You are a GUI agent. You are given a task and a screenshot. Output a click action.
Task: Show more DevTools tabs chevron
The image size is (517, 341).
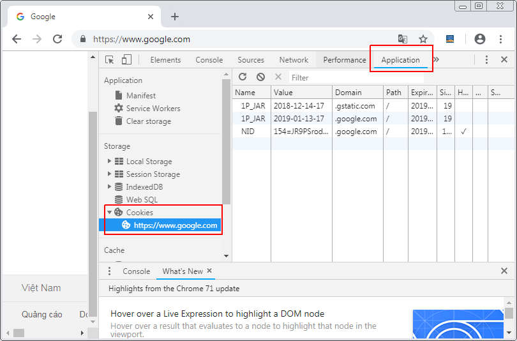click(x=436, y=59)
